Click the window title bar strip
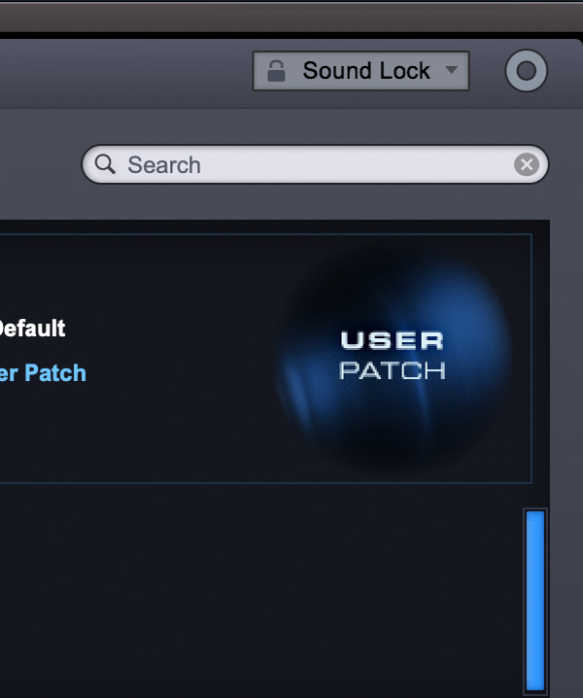 tap(291, 17)
